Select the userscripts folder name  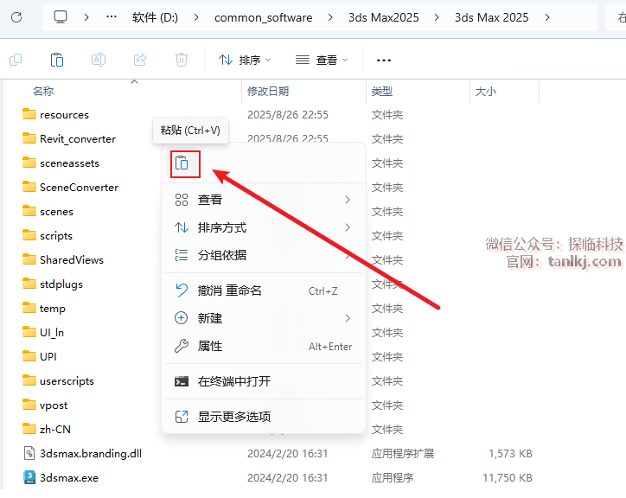67,381
